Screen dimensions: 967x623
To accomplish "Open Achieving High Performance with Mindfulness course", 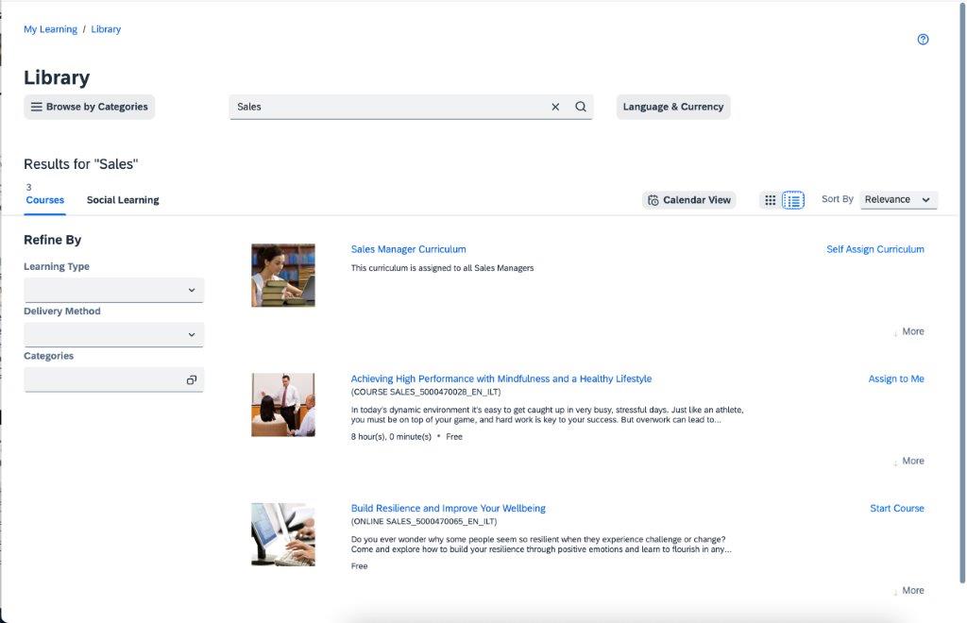I will [x=500, y=379].
